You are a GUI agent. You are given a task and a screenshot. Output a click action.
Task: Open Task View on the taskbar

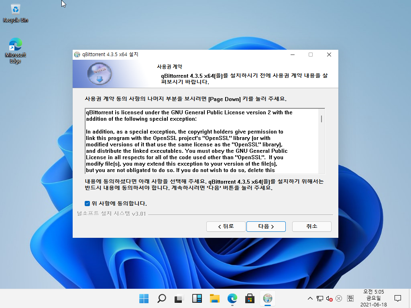(x=179, y=298)
